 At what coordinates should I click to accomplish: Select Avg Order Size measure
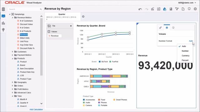click(x=26, y=45)
